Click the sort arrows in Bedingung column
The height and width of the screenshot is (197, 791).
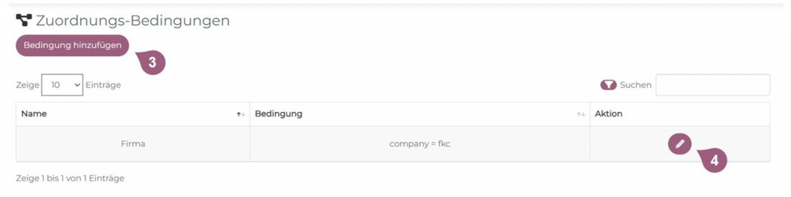(581, 114)
